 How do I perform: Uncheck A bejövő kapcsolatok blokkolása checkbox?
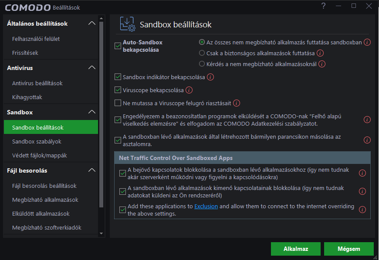[x=122, y=173]
